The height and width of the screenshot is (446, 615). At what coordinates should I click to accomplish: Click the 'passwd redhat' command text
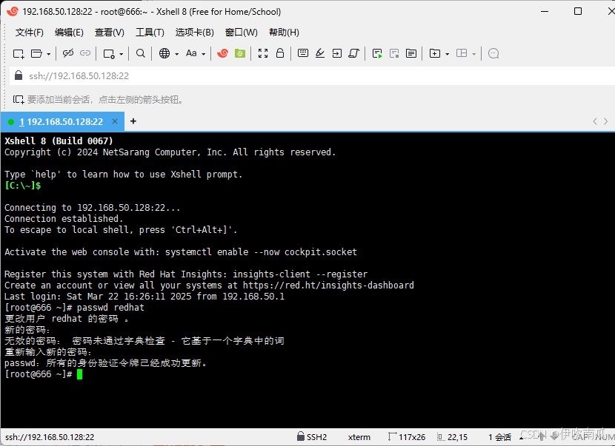point(110,308)
